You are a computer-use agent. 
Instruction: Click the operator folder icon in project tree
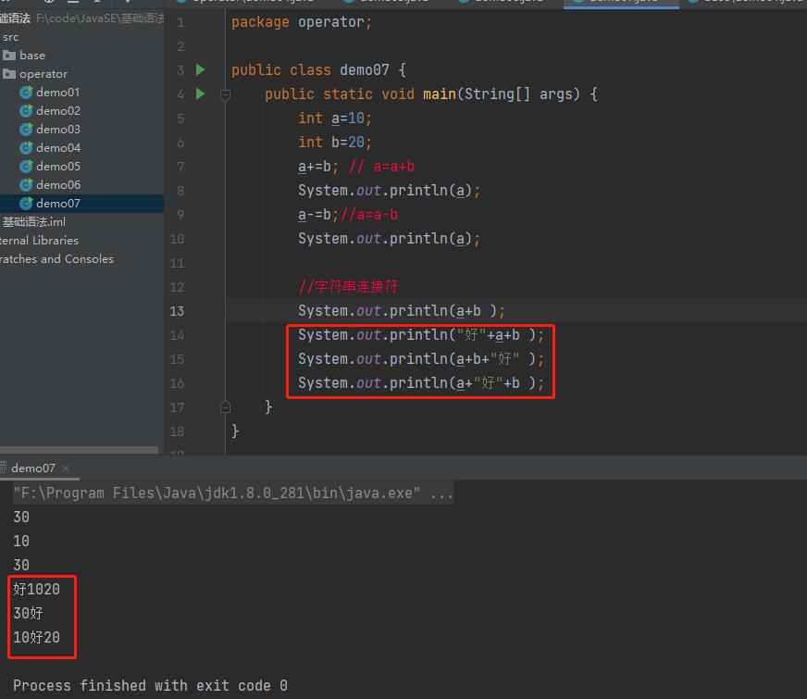8,74
